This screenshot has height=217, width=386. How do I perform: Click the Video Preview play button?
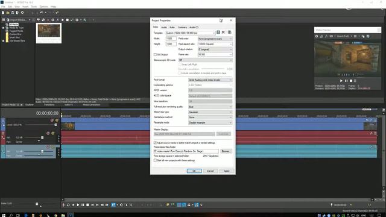341,81
